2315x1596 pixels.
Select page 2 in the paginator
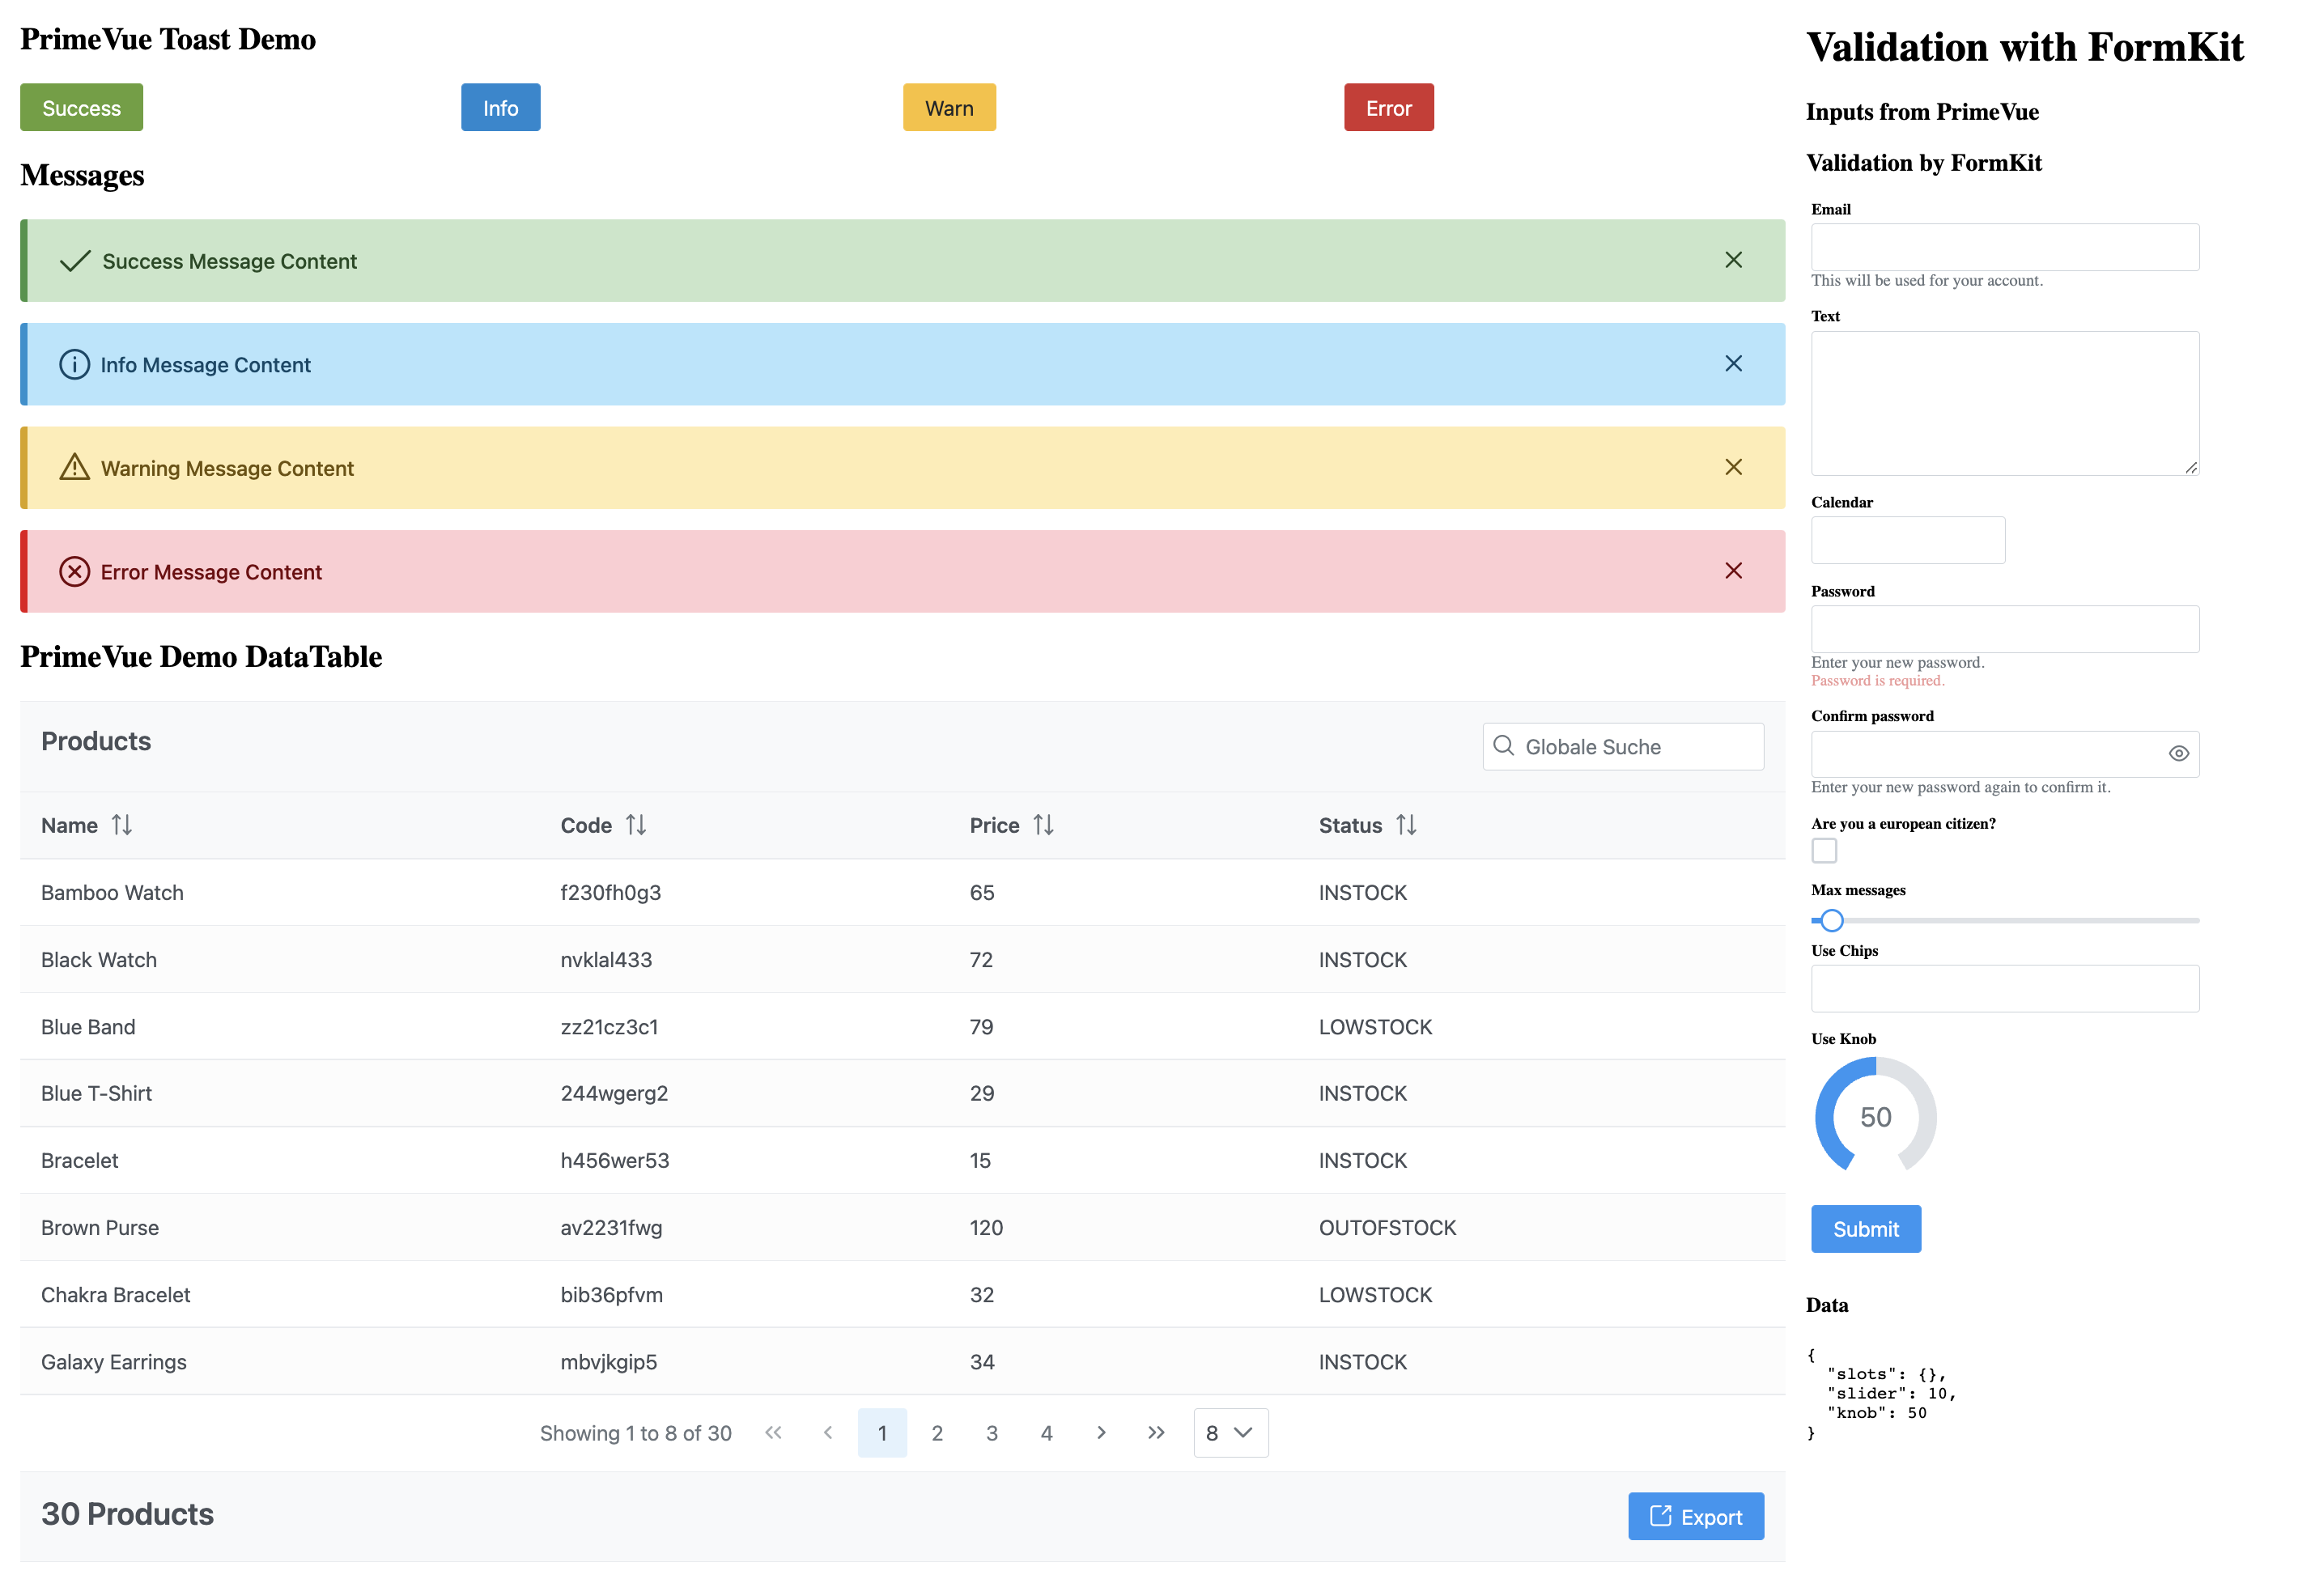(x=937, y=1433)
